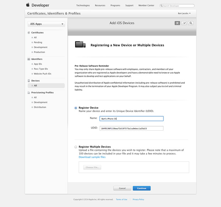
Task: Open the iOS Apps platform dropdown
Action: pos(46,24)
